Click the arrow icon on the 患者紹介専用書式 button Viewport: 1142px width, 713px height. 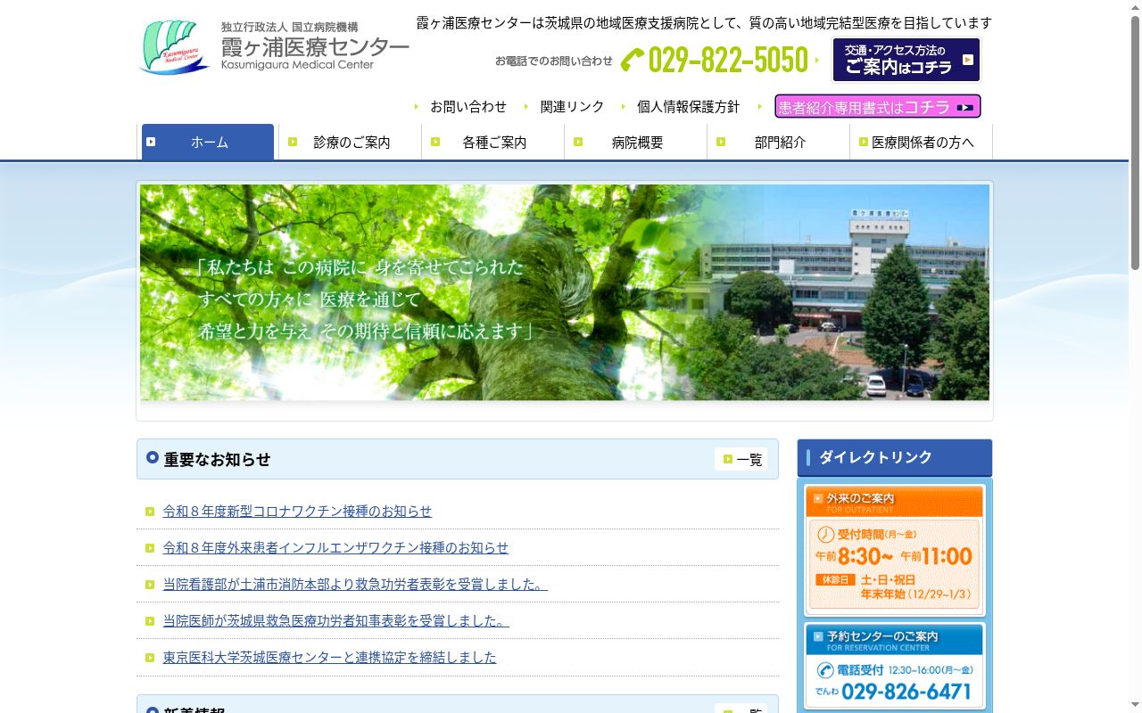pos(964,108)
